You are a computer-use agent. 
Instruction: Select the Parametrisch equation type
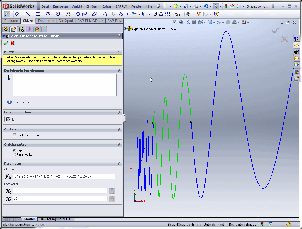14,154
